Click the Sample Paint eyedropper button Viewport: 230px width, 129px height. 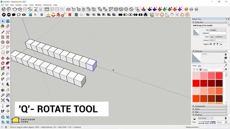point(226,65)
